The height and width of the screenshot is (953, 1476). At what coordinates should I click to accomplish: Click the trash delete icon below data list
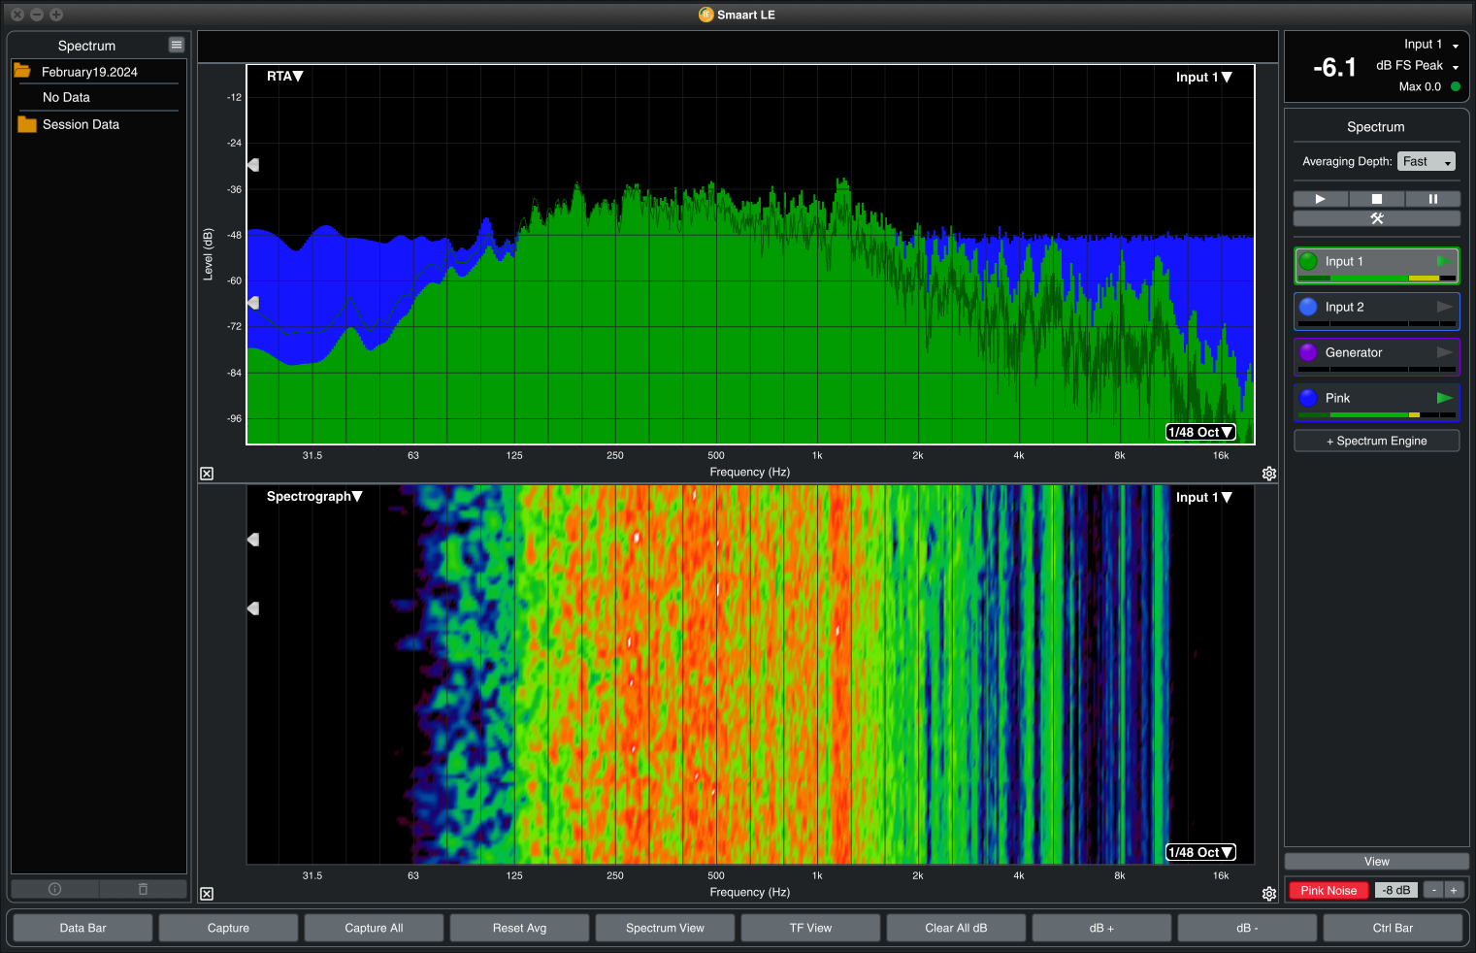pos(143,889)
